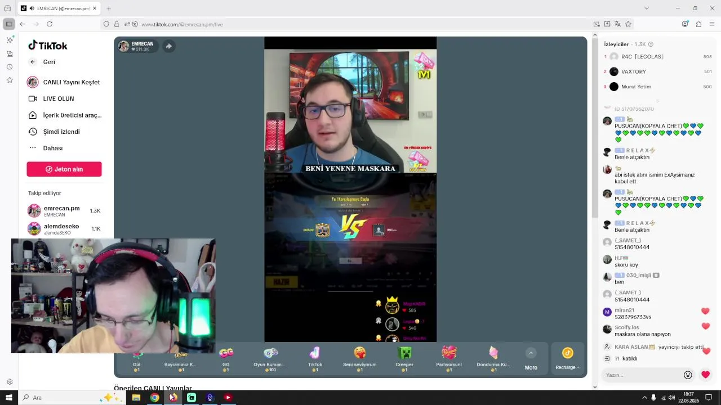Open the browser hamburger menu
Viewport: 721px width, 405px height.
point(712,24)
